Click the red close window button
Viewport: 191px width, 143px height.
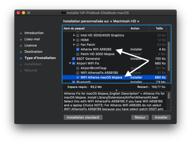(x=18, y=13)
